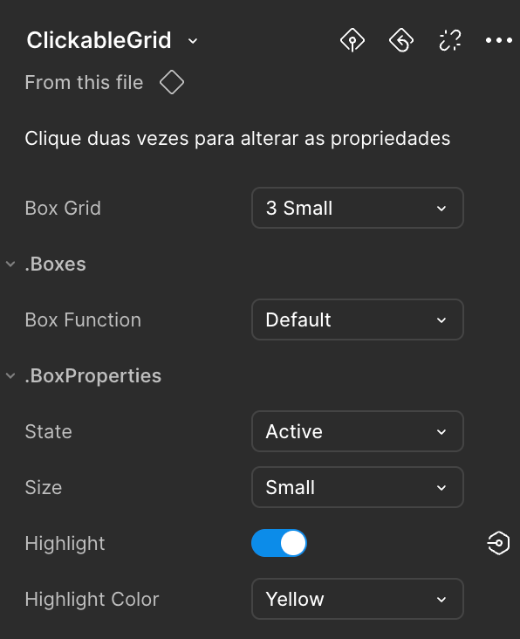Collapse the .Boxes section chevron
The width and height of the screenshot is (520, 639).
(x=10, y=265)
